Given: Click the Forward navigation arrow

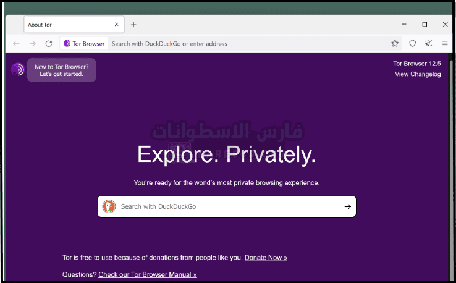Looking at the screenshot, I should pyautogui.click(x=32, y=44).
